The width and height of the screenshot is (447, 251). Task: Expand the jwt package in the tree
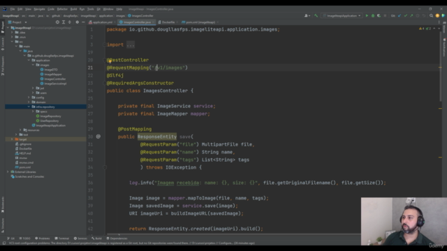tap(33, 89)
